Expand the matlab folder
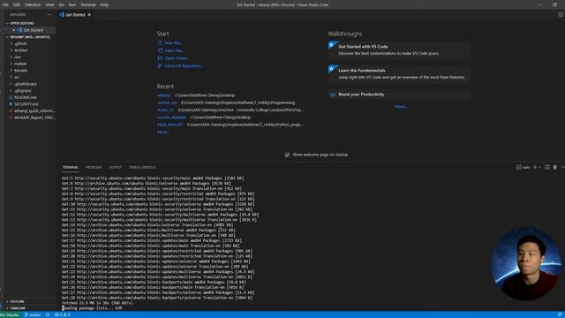Image resolution: width=565 pixels, height=318 pixels. (x=20, y=64)
